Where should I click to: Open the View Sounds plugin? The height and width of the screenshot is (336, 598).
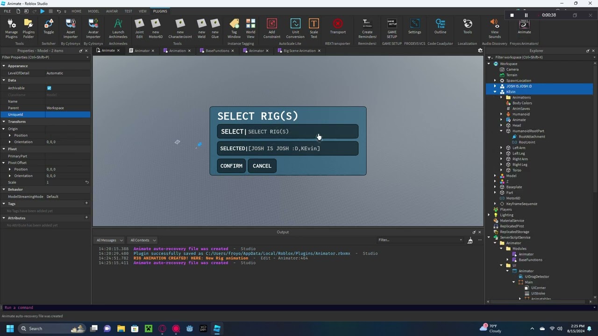(x=494, y=28)
